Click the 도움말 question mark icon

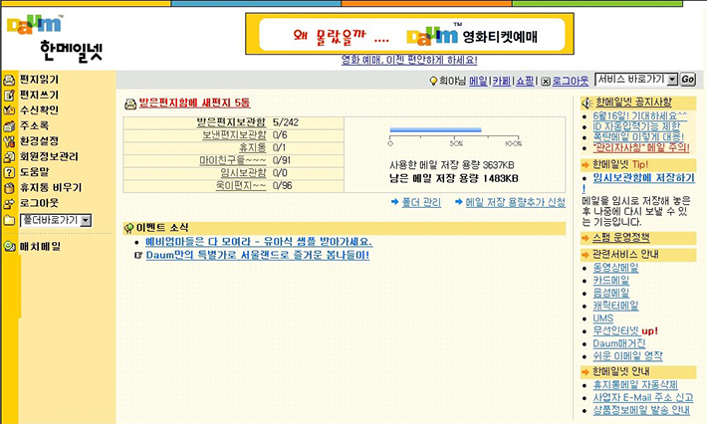point(9,172)
